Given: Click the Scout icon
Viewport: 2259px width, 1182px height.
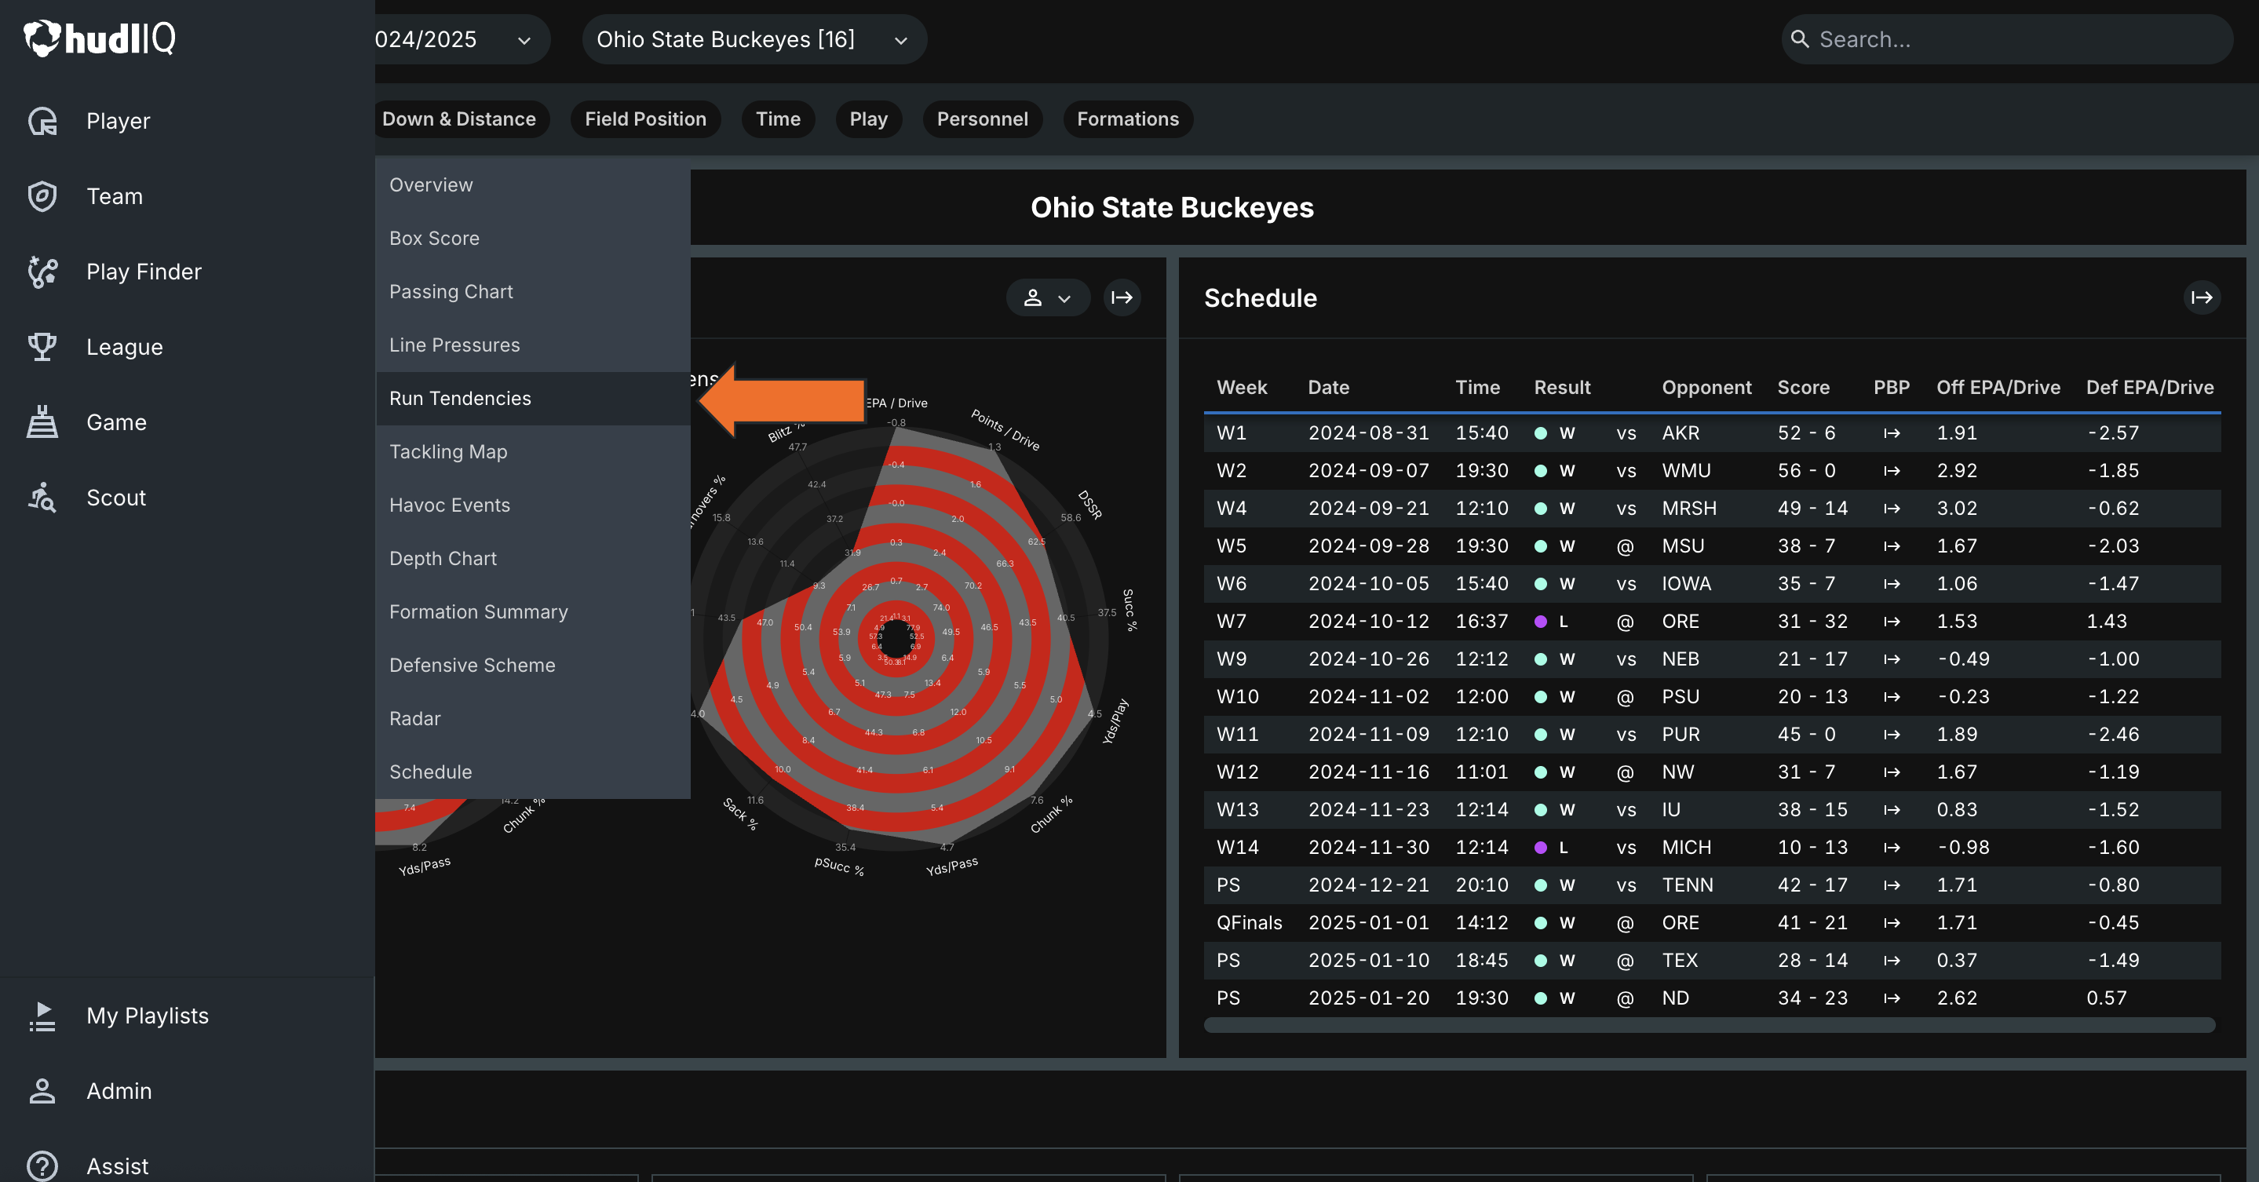Looking at the screenshot, I should coord(42,498).
